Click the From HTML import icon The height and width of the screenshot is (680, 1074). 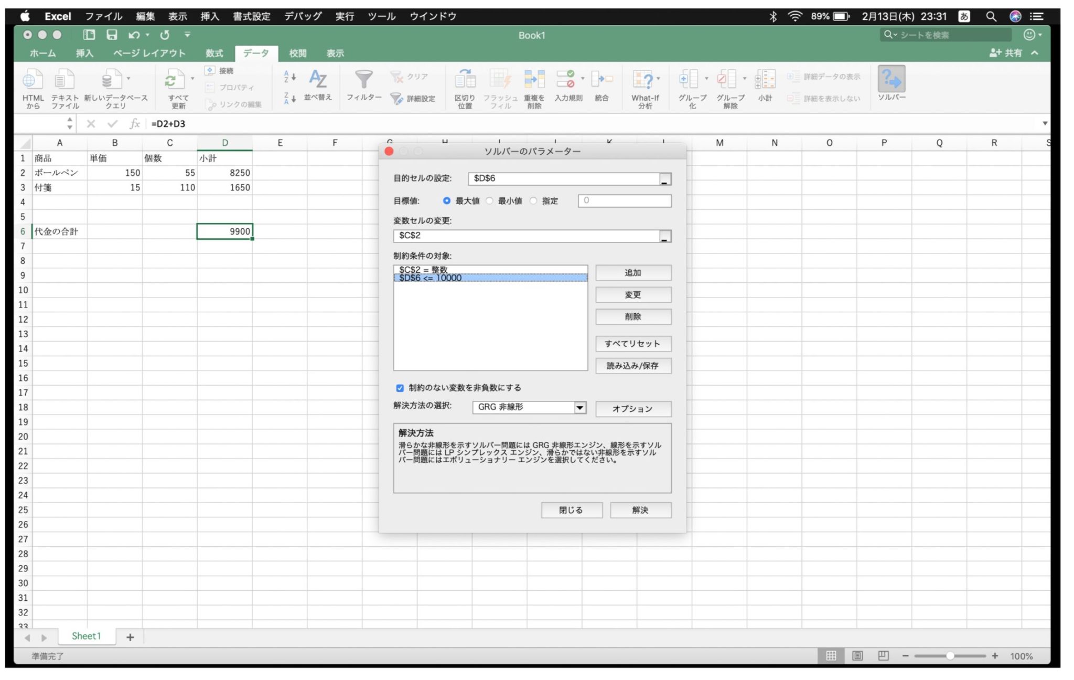(32, 80)
